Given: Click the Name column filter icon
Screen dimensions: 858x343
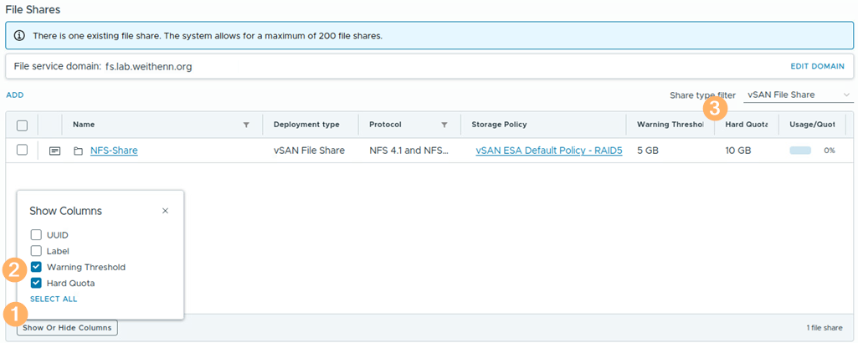Looking at the screenshot, I should [x=246, y=125].
